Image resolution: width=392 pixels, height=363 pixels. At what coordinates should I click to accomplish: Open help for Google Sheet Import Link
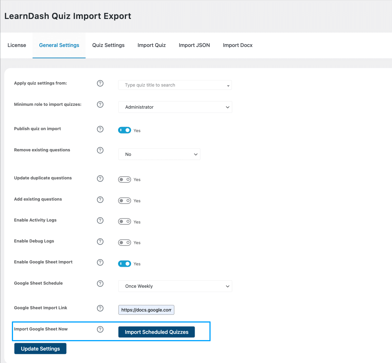(x=100, y=308)
